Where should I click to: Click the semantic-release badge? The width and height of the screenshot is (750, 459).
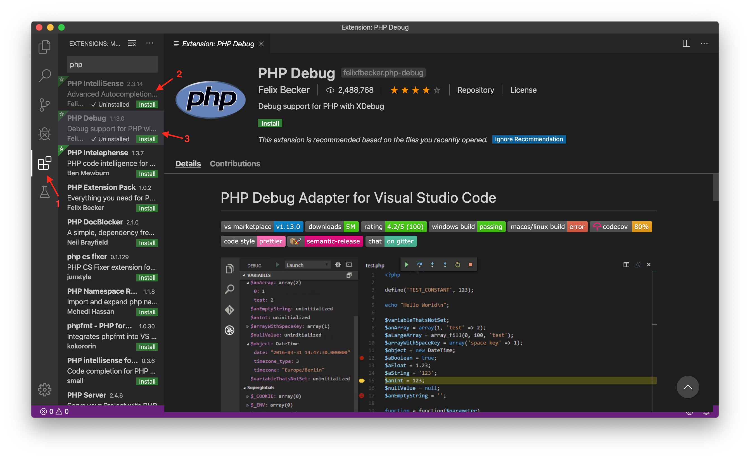(x=325, y=241)
